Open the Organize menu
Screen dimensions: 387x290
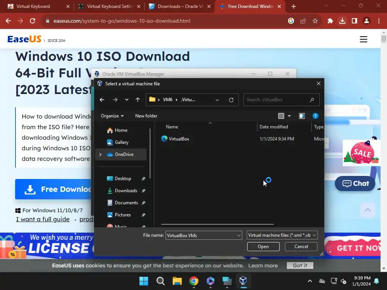point(112,116)
